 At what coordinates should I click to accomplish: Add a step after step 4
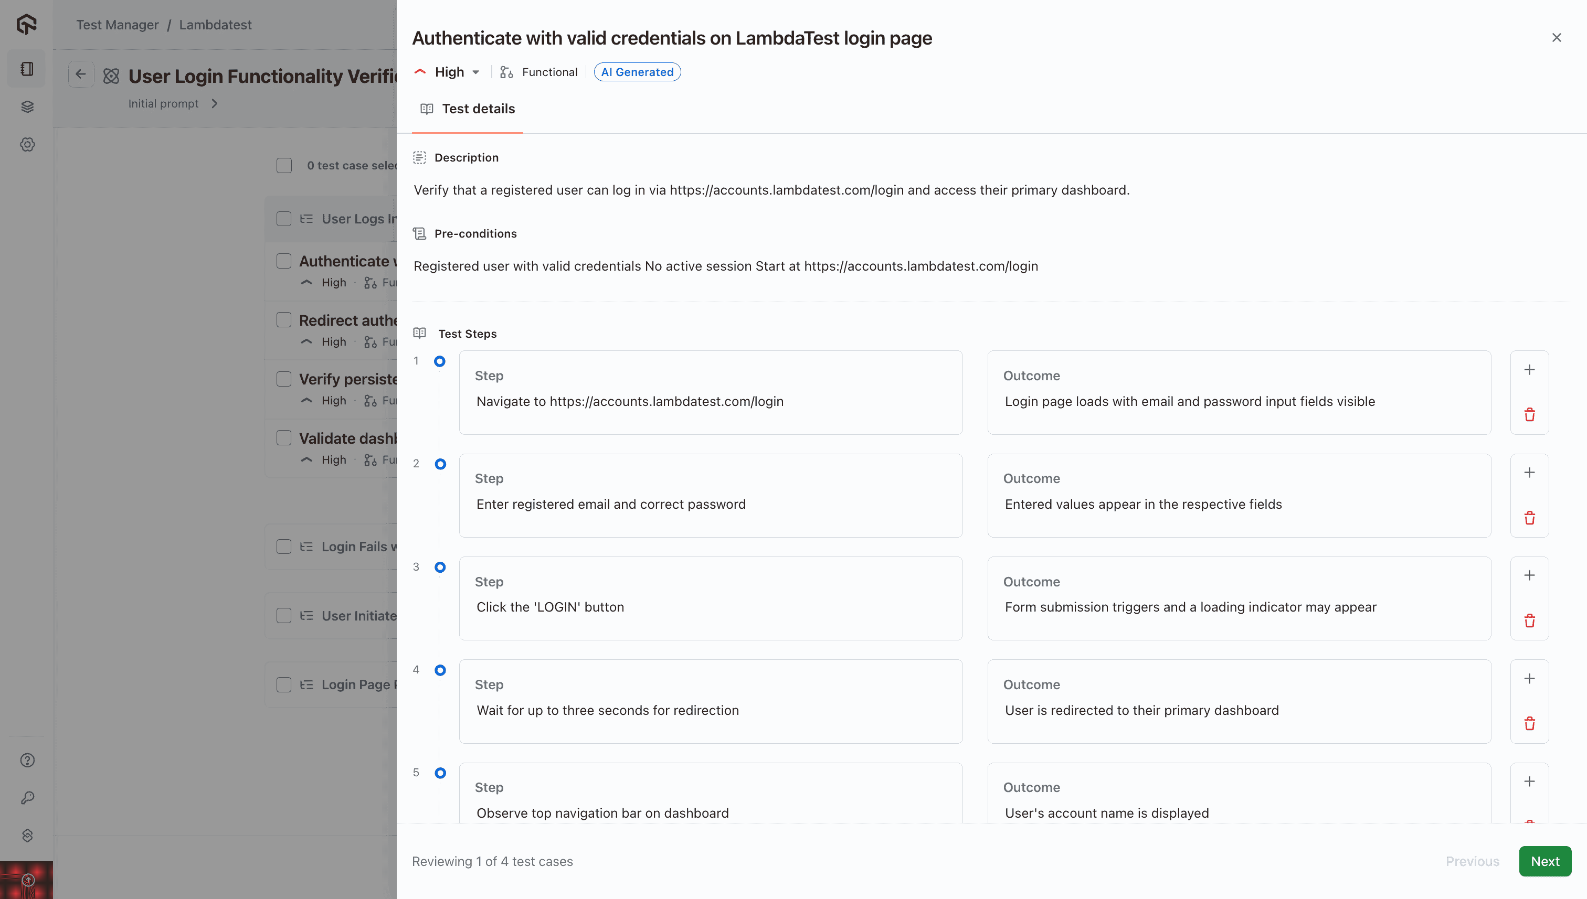pos(1529,679)
